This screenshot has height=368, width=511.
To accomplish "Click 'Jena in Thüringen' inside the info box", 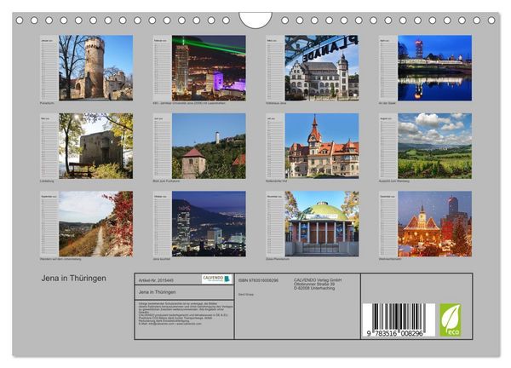I will pyautogui.click(x=157, y=292).
